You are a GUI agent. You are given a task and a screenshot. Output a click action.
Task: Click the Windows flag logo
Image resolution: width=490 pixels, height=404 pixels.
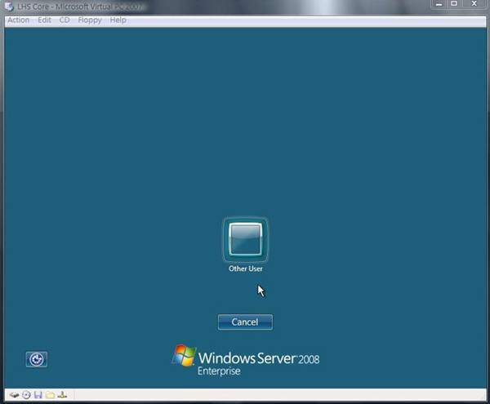click(184, 356)
